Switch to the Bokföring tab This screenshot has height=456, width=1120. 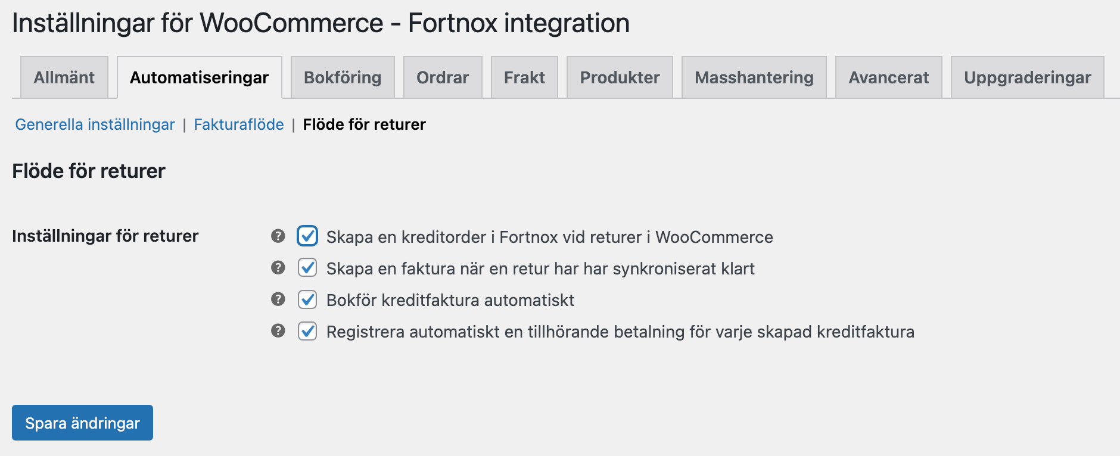coord(342,77)
